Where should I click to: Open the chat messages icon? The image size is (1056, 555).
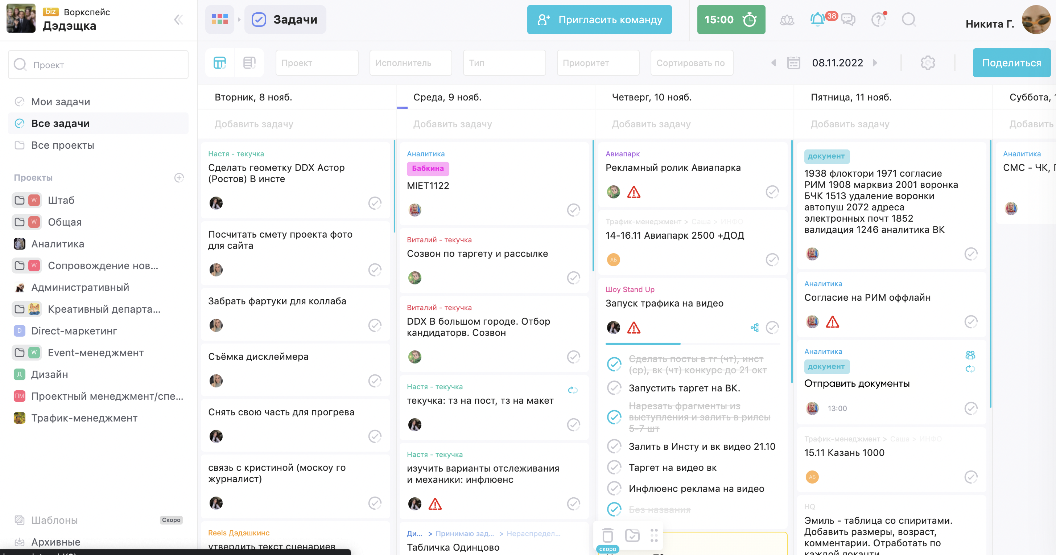(848, 19)
